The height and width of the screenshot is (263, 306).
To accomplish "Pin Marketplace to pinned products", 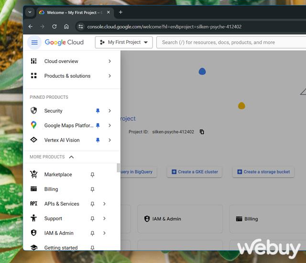I will coord(92,175).
